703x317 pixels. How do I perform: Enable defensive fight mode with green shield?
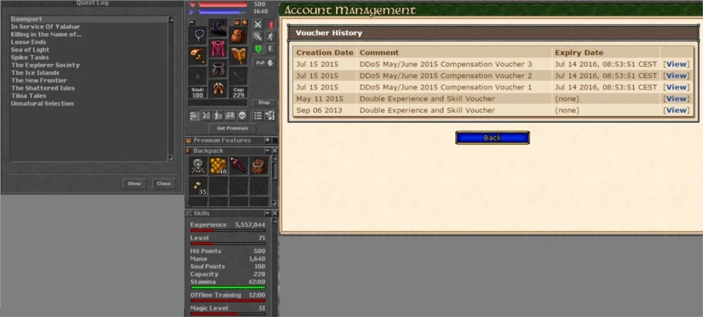pyautogui.click(x=258, y=49)
